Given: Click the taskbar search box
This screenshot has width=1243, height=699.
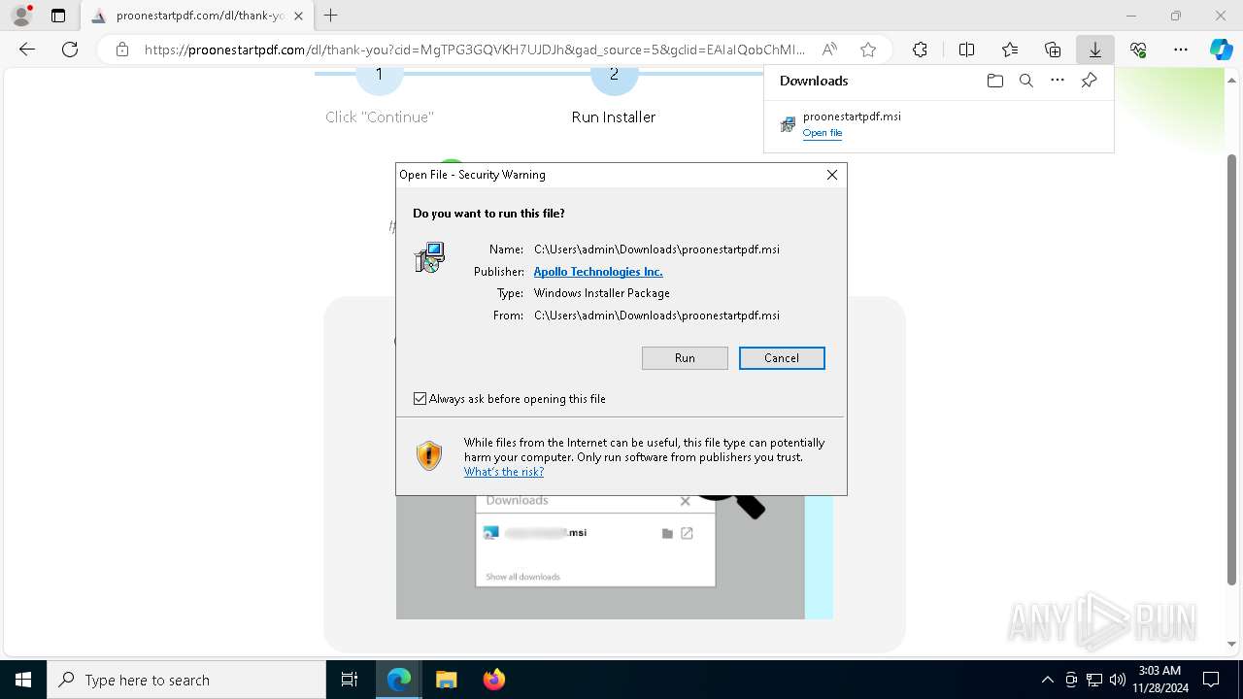Looking at the screenshot, I should [x=186, y=680].
